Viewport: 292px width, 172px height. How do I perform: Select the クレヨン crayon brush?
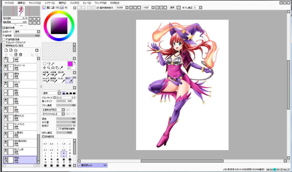tap(61, 80)
